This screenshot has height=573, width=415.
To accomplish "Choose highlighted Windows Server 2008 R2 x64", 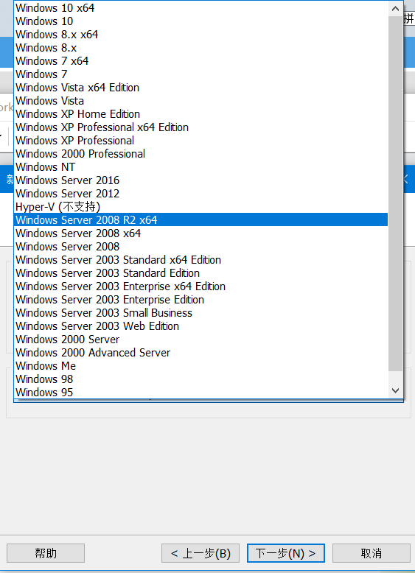I will tap(200, 220).
